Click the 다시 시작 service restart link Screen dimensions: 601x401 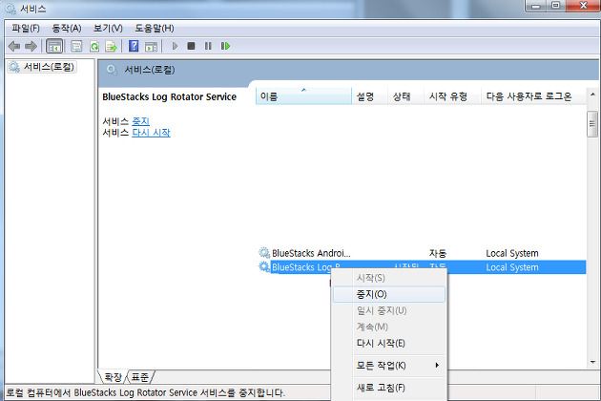click(x=151, y=133)
